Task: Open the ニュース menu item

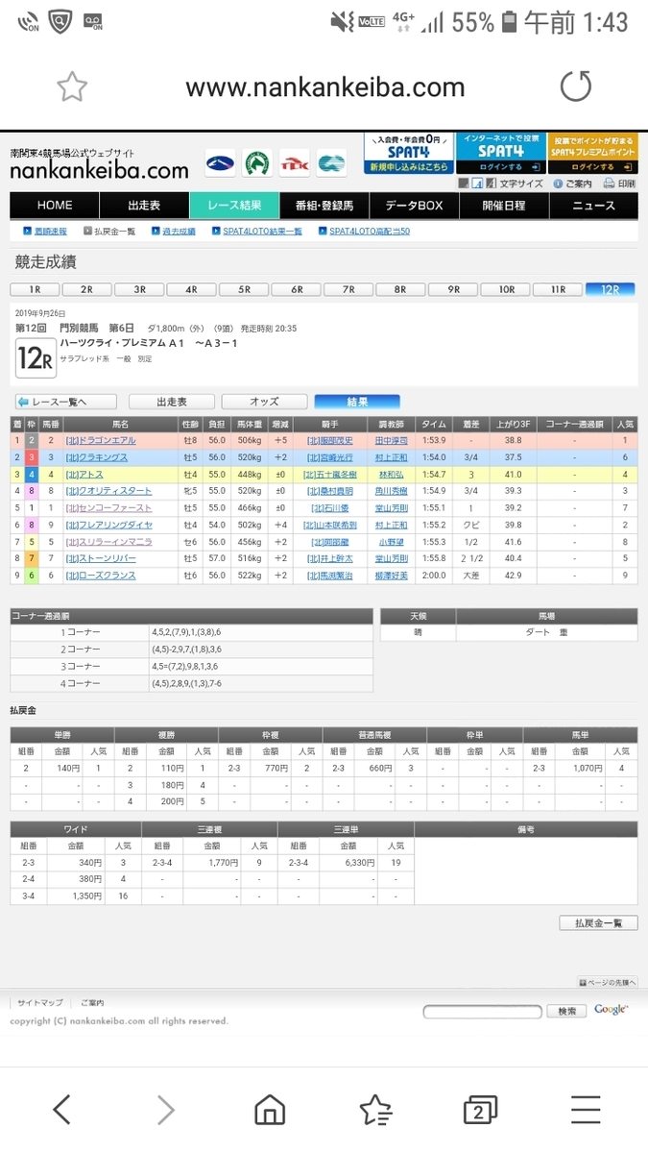Action: [x=593, y=206]
